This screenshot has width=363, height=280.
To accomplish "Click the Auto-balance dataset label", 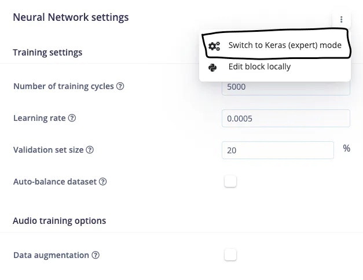I will (55, 182).
